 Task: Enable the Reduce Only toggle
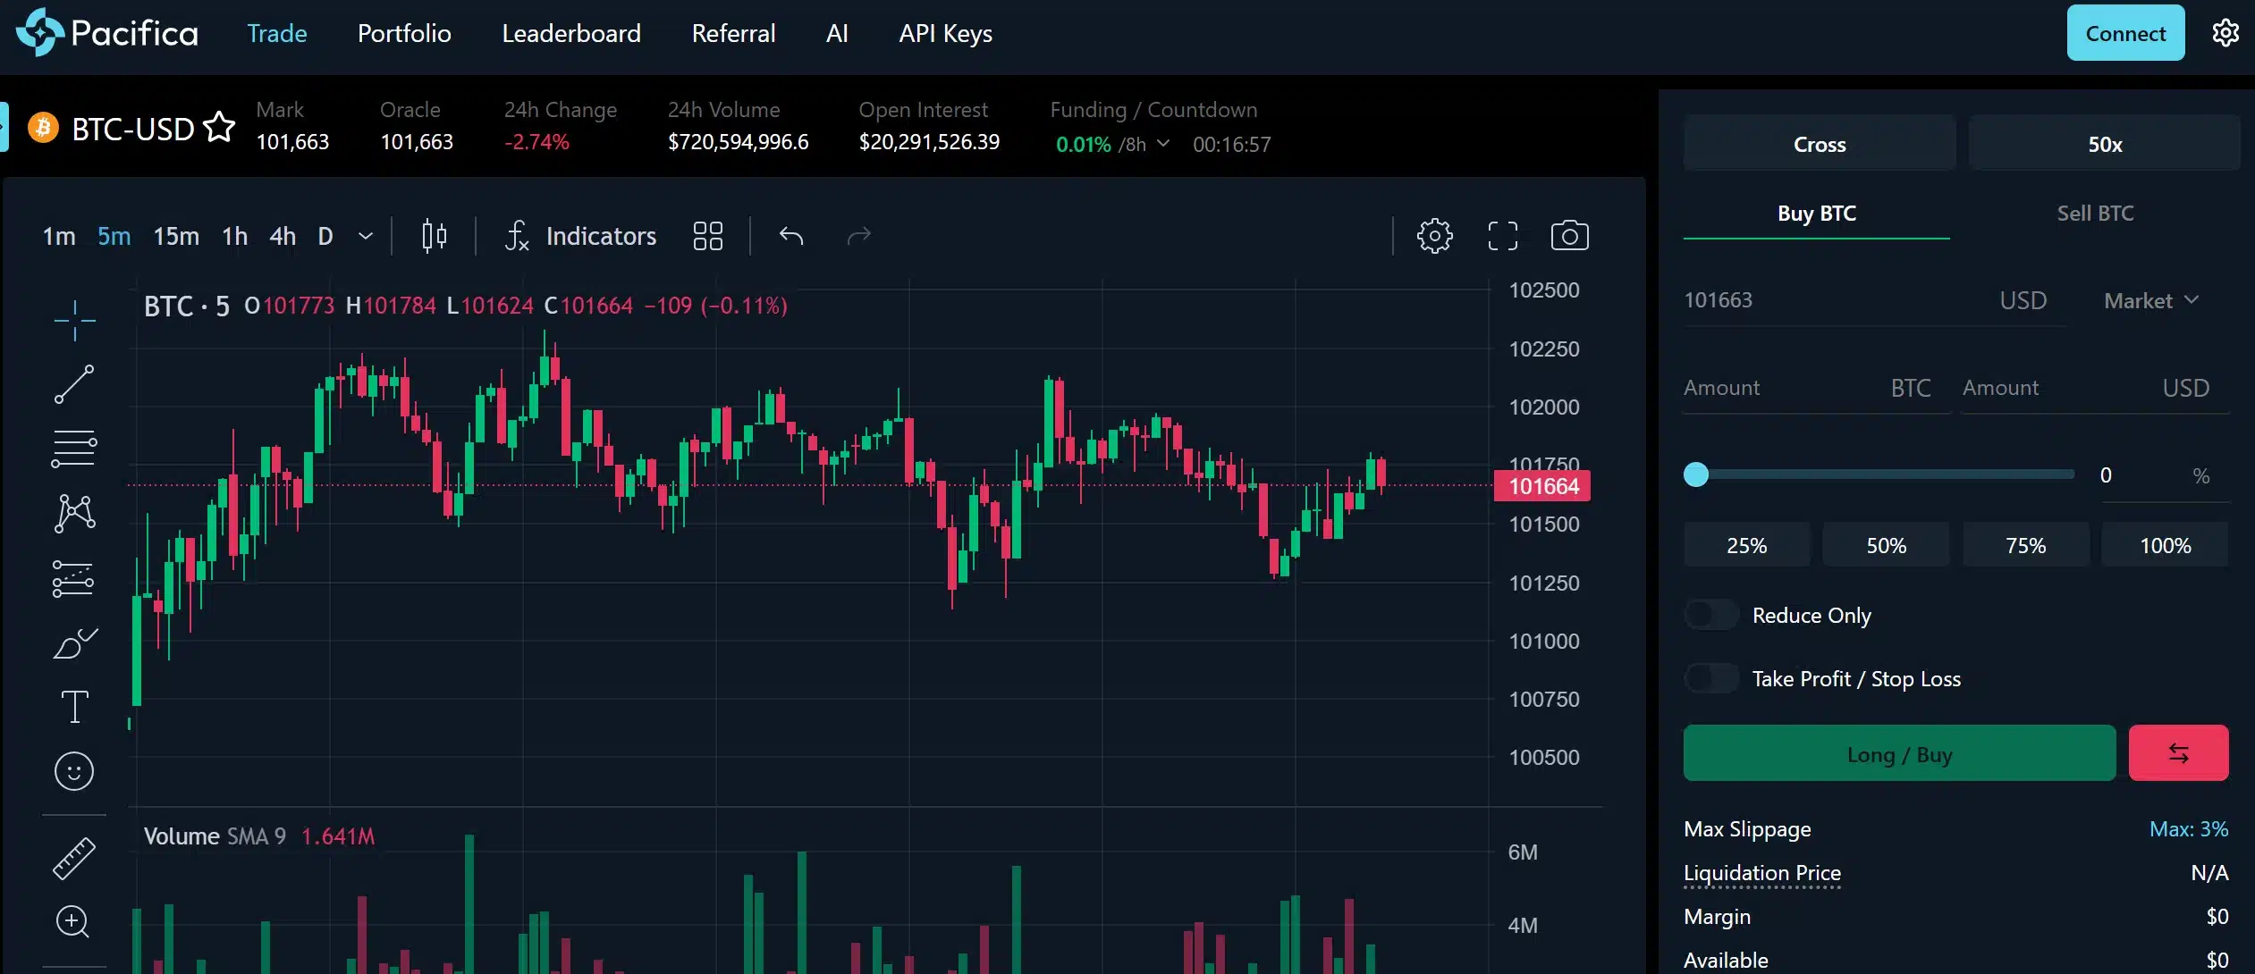tap(1710, 615)
